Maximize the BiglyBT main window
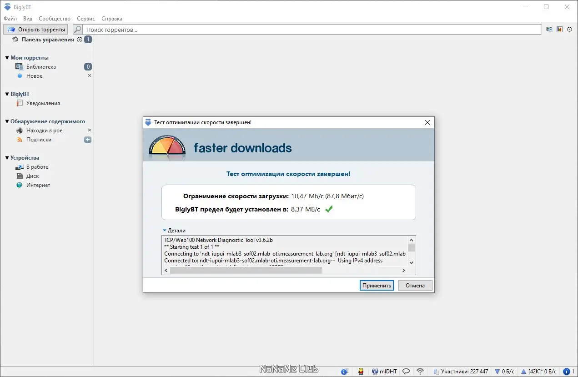 pos(546,7)
